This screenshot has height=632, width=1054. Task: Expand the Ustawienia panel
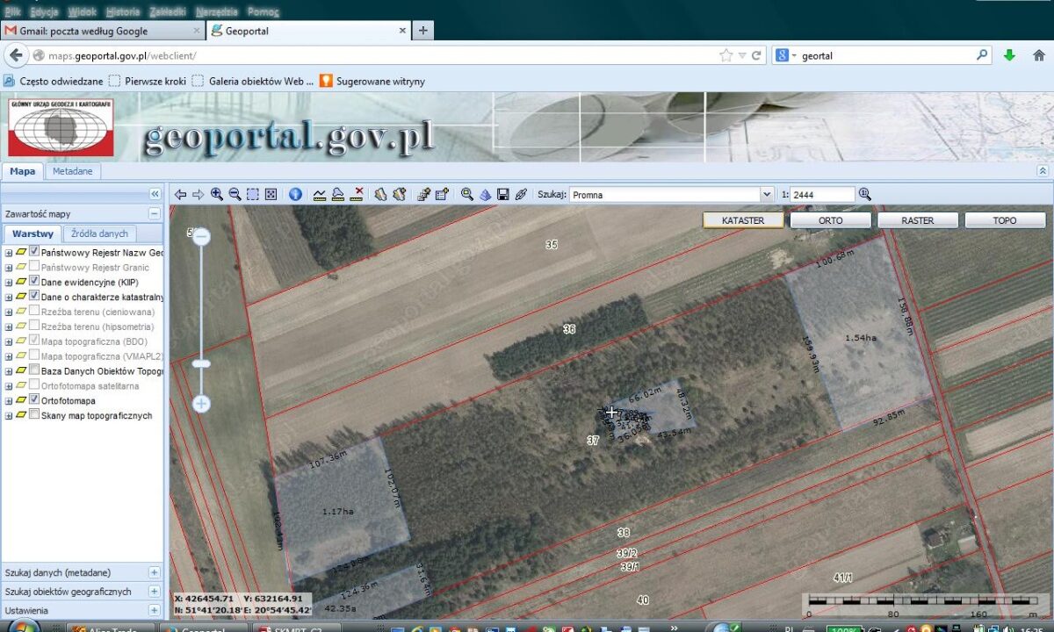click(155, 610)
